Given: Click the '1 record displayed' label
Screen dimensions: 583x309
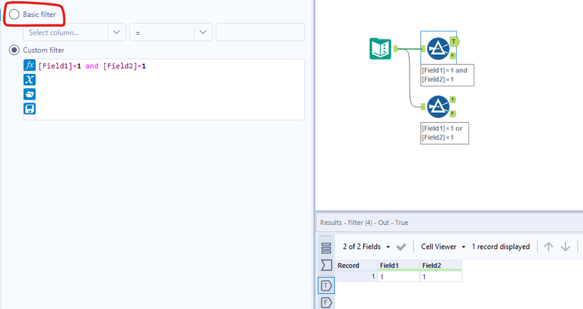Looking at the screenshot, I should (501, 247).
